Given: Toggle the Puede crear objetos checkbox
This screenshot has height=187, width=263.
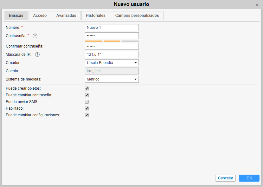Looking at the screenshot, I should tap(87, 88).
